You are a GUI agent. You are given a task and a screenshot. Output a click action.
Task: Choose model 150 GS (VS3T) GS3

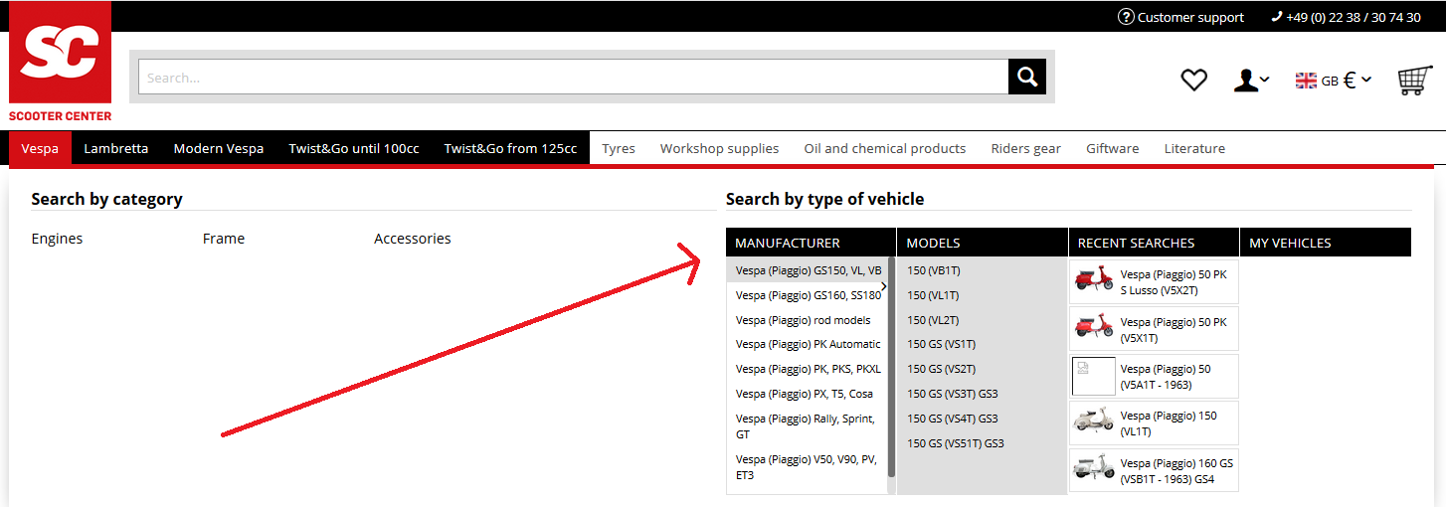(952, 394)
